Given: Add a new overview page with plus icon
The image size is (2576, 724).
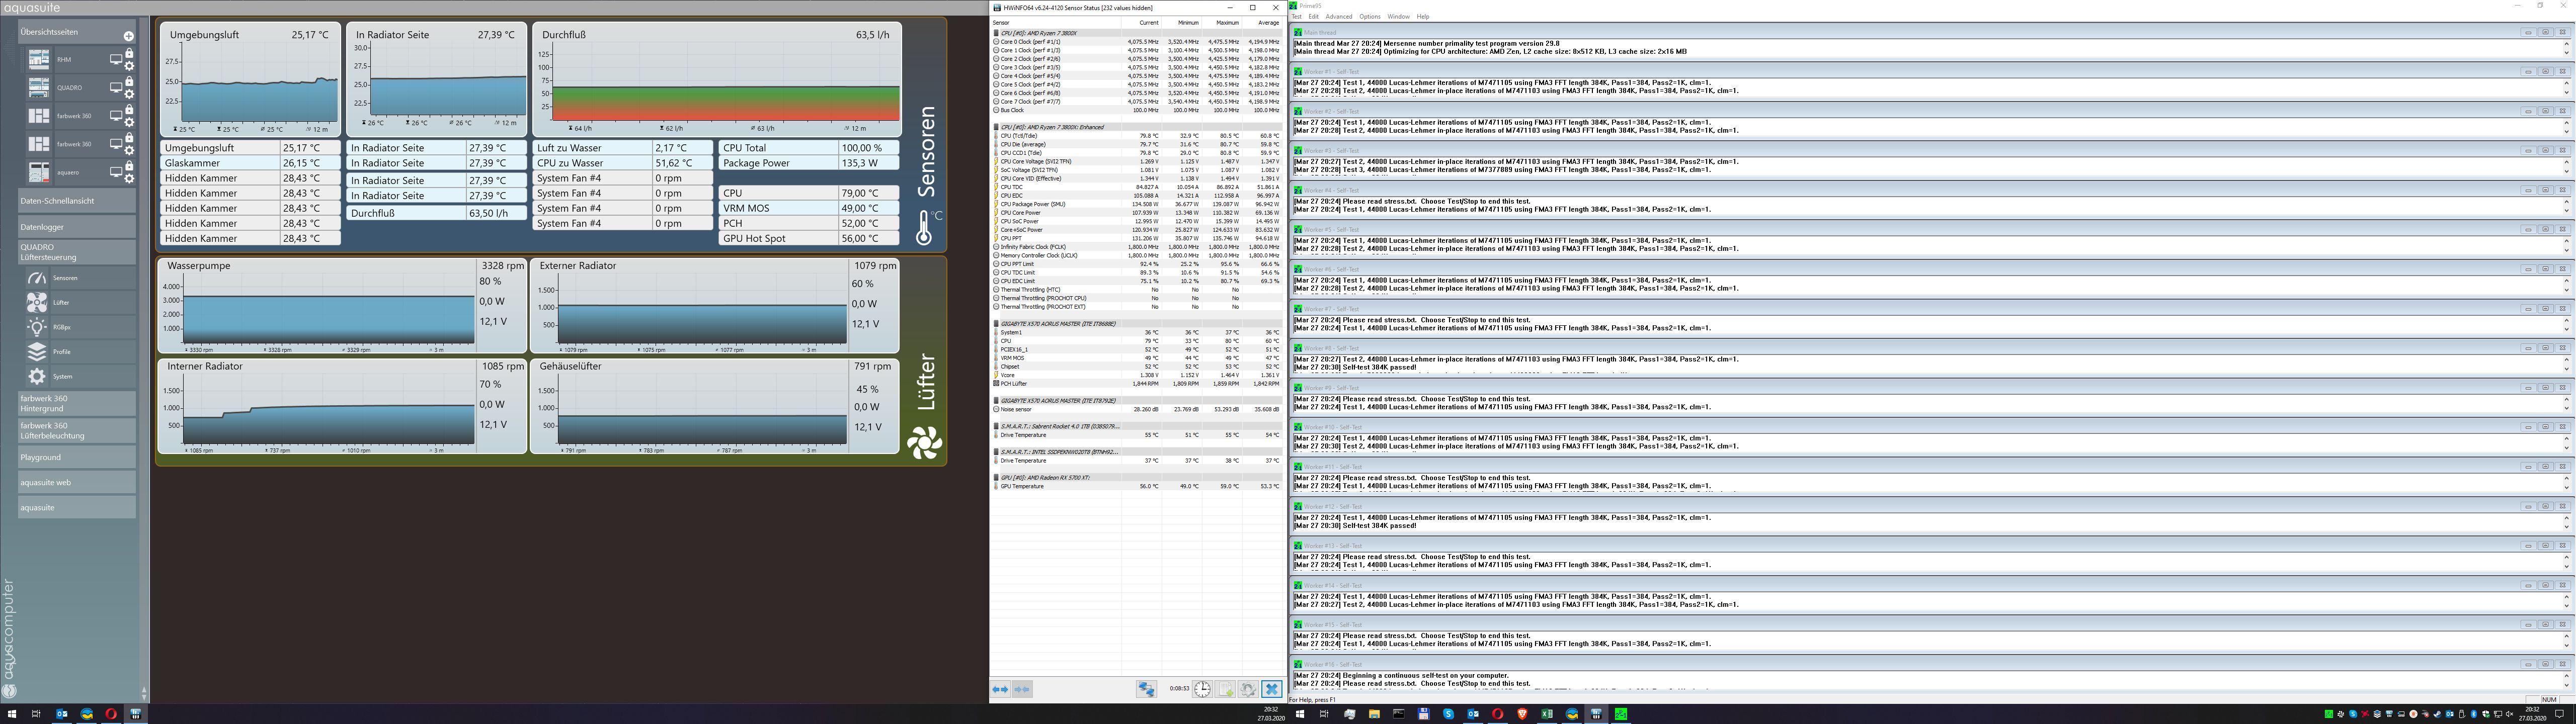Looking at the screenshot, I should (x=128, y=36).
